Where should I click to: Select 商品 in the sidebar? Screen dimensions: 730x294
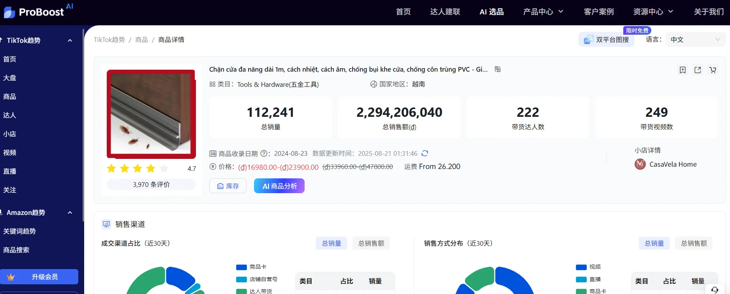pyautogui.click(x=10, y=97)
